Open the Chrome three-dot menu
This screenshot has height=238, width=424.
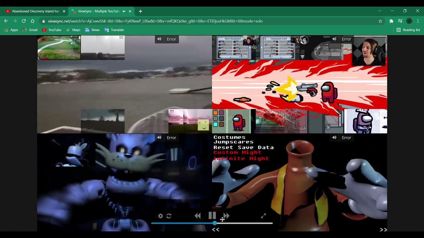418,21
